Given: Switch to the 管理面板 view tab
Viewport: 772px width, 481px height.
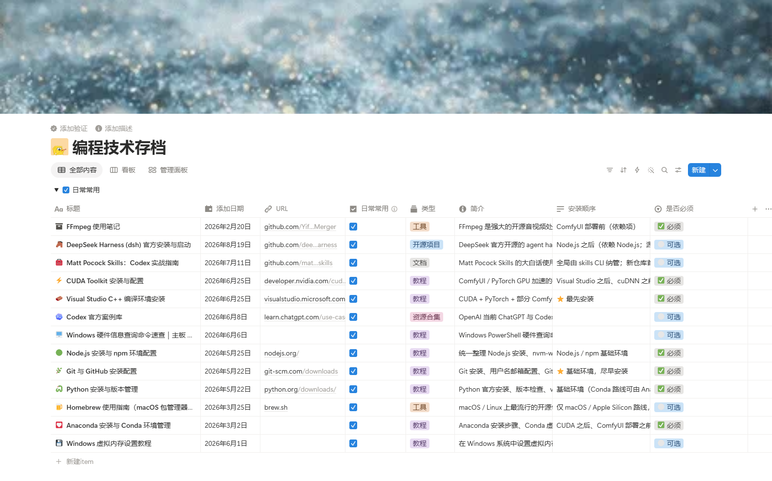Looking at the screenshot, I should pos(168,170).
